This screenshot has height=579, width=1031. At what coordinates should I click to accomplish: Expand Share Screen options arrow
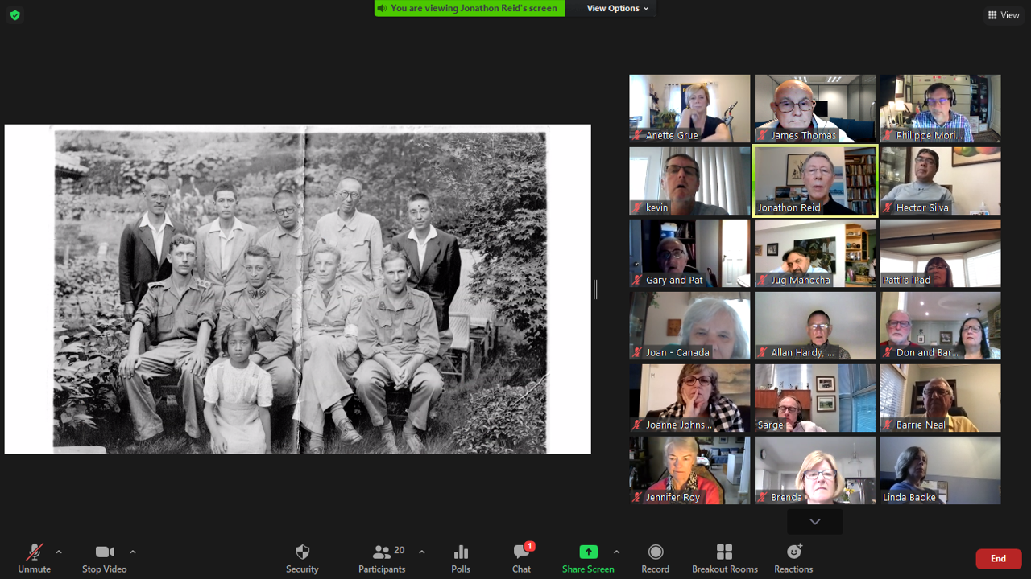tap(616, 552)
